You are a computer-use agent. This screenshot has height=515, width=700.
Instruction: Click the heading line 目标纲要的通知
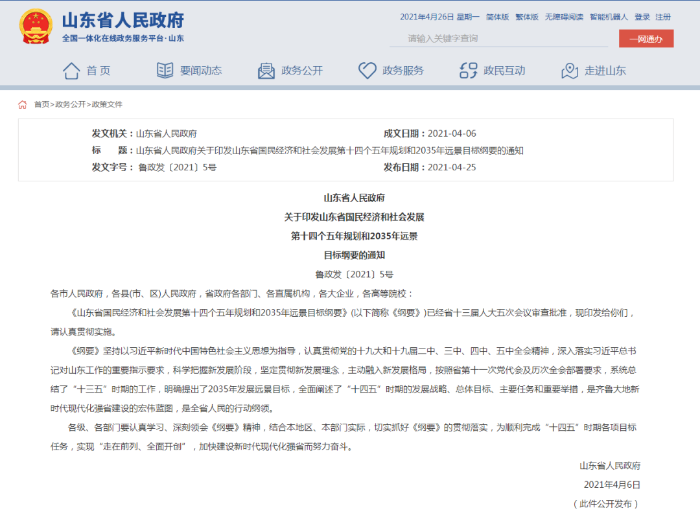pos(355,255)
